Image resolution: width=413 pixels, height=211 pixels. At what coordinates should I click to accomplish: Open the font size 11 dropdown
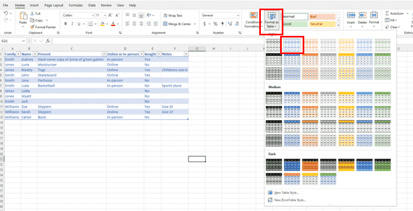coord(104,16)
